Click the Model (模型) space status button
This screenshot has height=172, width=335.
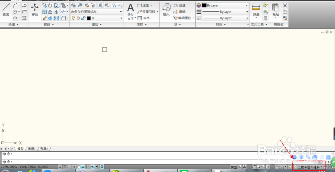pos(234,167)
